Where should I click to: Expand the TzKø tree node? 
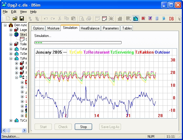click(x=11, y=49)
